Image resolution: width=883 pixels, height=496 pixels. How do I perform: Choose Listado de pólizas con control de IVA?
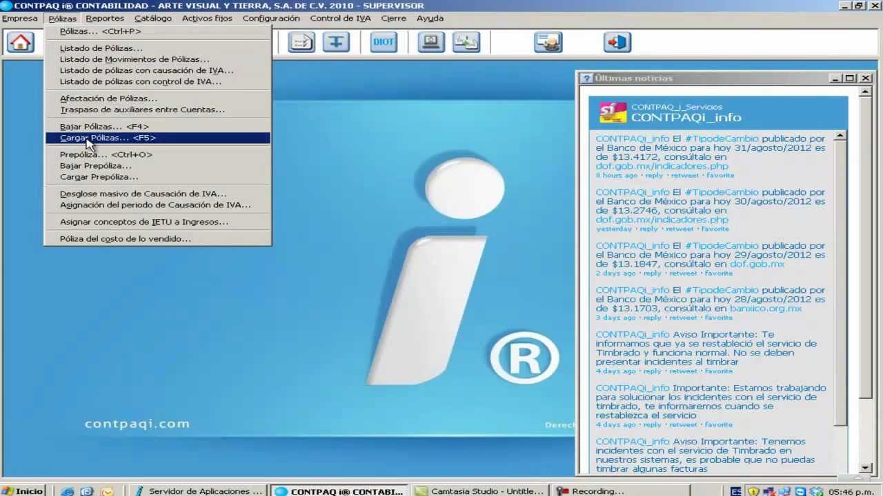(158, 81)
